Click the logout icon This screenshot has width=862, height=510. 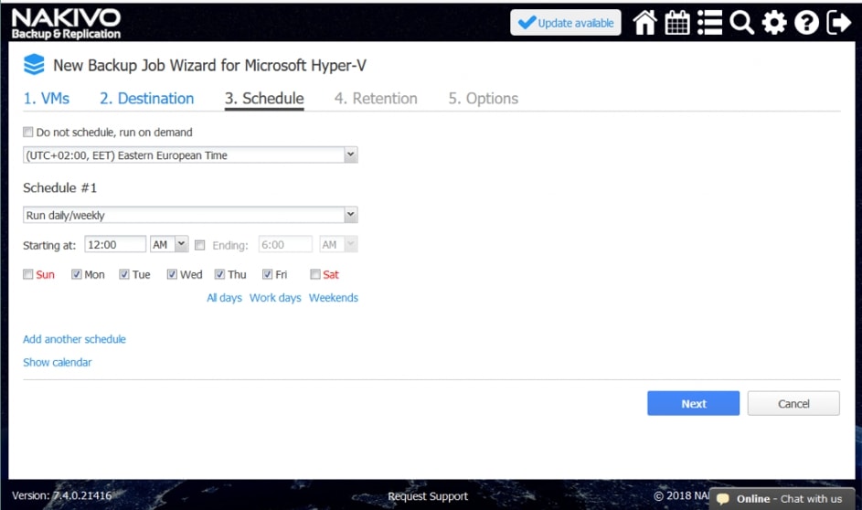pyautogui.click(x=838, y=23)
